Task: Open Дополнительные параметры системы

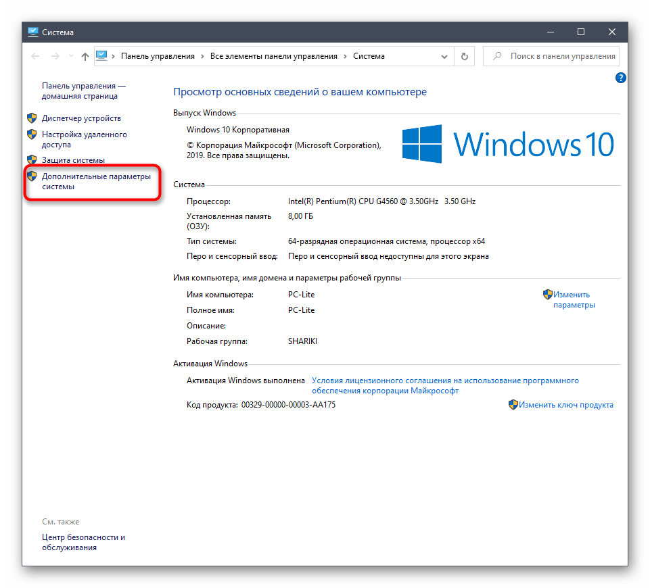Action: pos(95,181)
